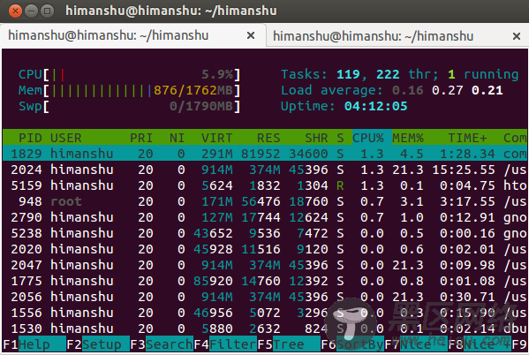Click the Uptime value 04:12:05
Image resolution: width=529 pixels, height=355 pixels.
[x=376, y=106]
